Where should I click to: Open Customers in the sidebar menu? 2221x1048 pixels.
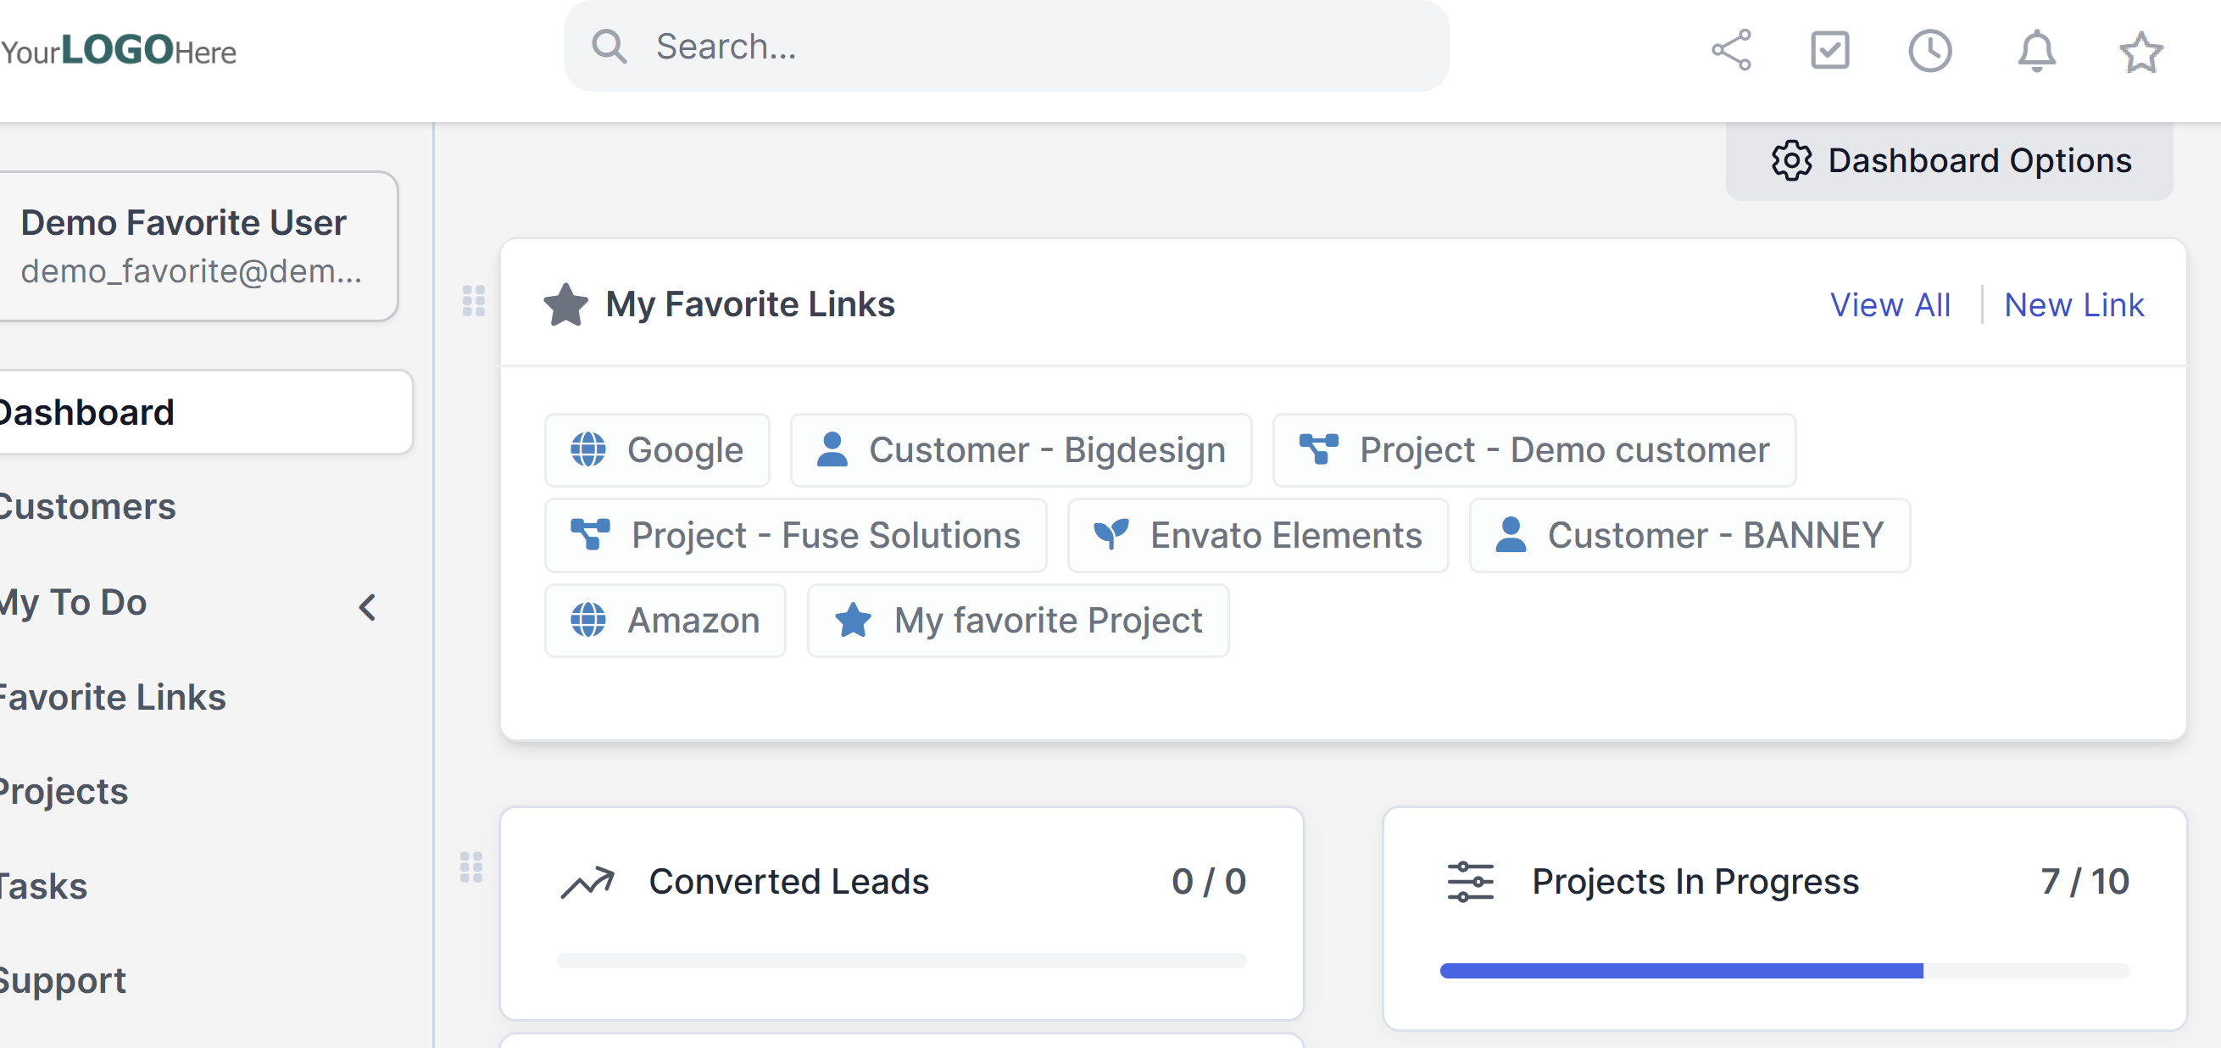(x=88, y=506)
